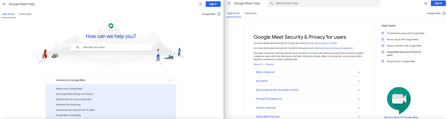Open Download the mobile app
447x119 pixels.
tap(68, 105)
